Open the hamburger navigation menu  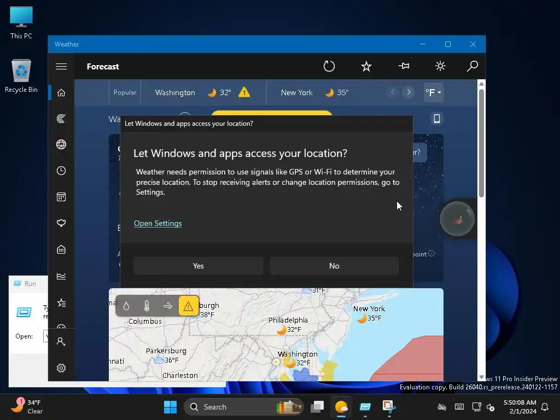(x=61, y=66)
